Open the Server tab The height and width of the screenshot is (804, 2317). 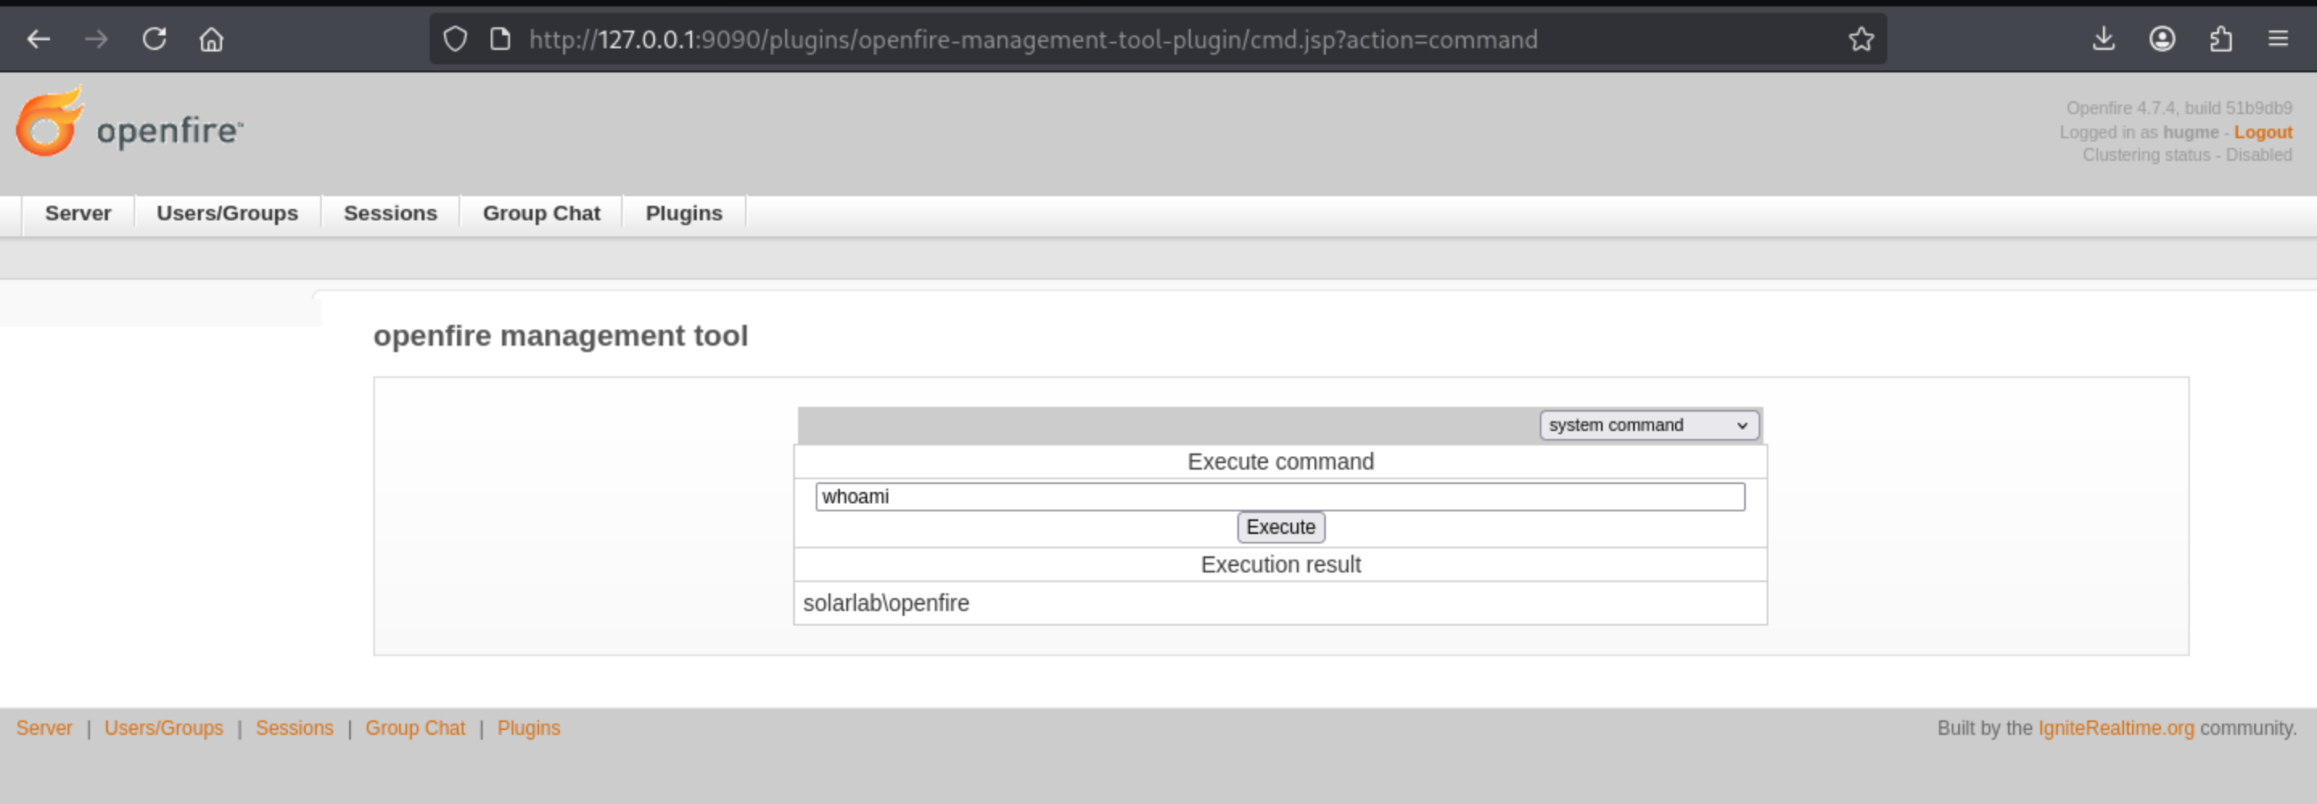point(78,214)
